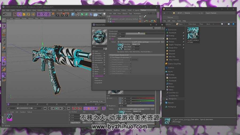Open Edit Render Settings icon

(x=67, y=14)
